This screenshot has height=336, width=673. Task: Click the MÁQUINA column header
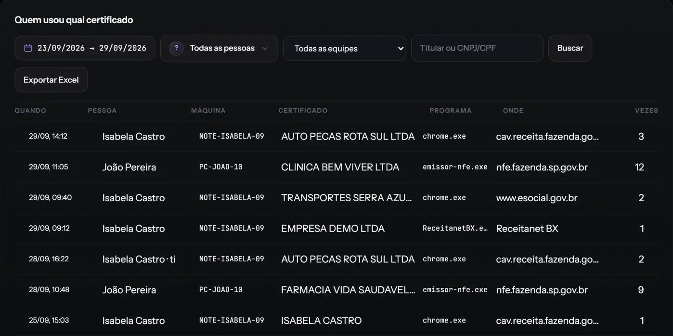(208, 110)
